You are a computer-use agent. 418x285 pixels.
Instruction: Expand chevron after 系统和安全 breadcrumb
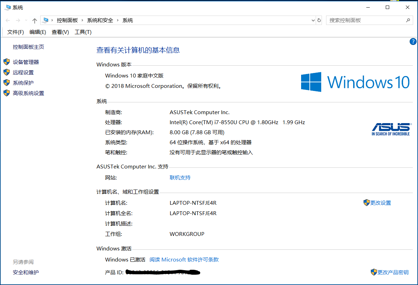click(x=118, y=20)
